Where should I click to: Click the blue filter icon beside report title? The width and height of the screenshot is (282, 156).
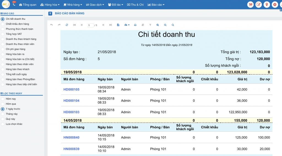pyautogui.click(x=50, y=13)
